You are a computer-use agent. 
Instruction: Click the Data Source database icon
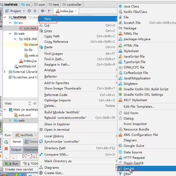point(120,152)
